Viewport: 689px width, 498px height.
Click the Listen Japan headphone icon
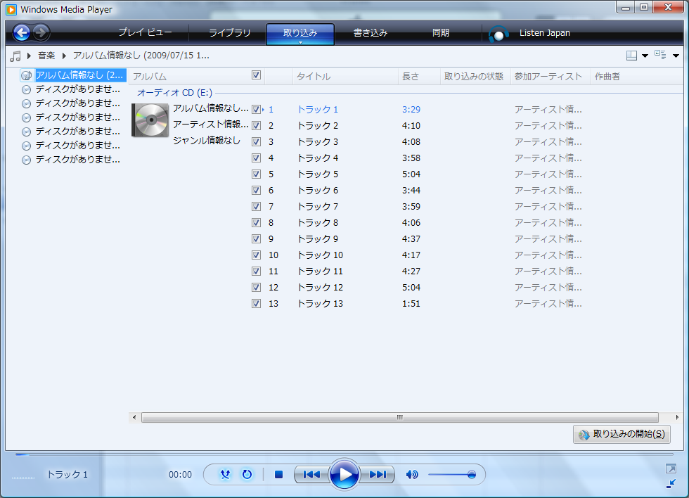tap(498, 34)
